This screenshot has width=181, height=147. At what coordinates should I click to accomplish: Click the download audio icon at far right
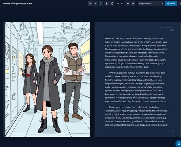180,3
